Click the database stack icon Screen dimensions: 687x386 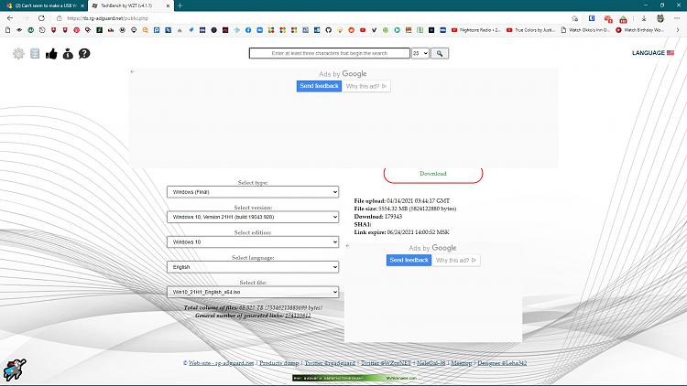(x=35, y=53)
